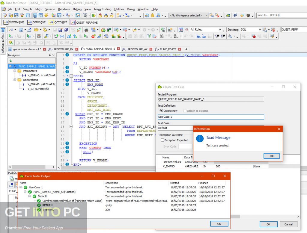Open the Schema Browser icon in main toolbar
Screen dimensions: 307x233
pos(10,15)
